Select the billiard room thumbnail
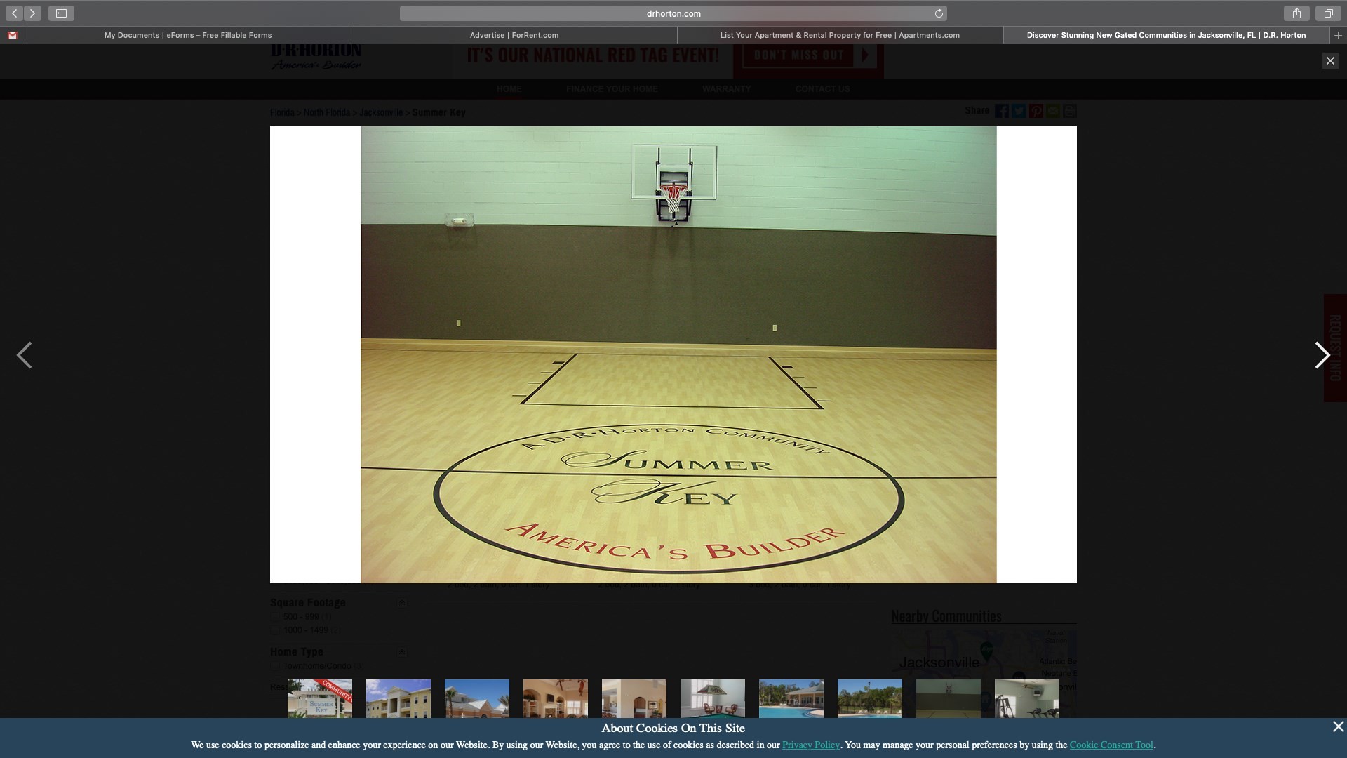 pos(713,698)
